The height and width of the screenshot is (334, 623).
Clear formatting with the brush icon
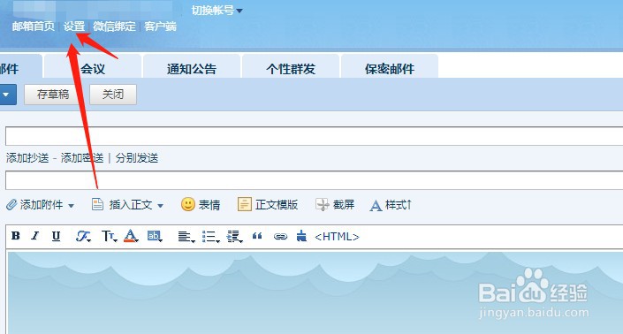click(301, 236)
